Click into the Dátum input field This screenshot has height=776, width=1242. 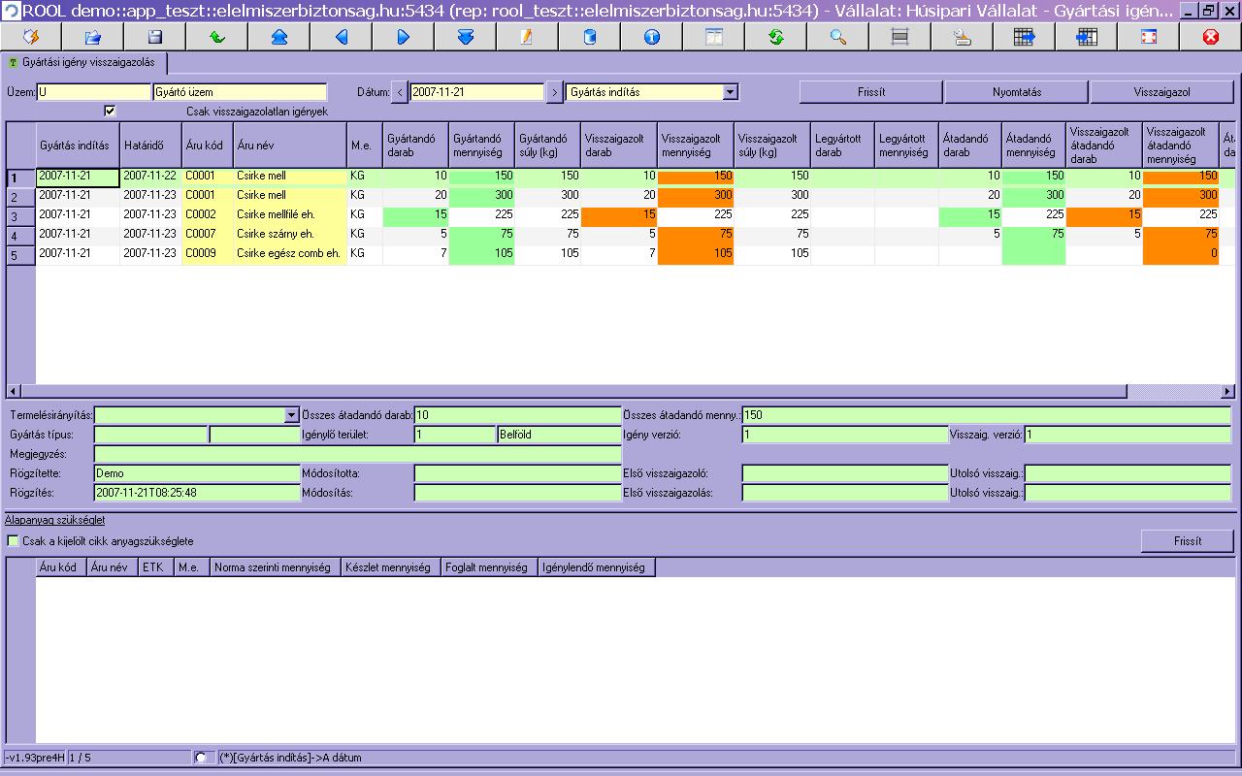[475, 92]
